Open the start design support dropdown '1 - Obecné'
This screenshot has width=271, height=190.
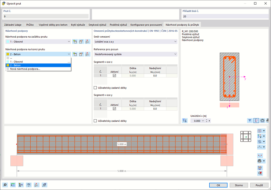pos(69,42)
